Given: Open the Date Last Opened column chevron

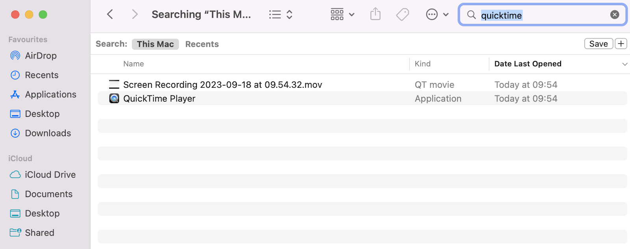Looking at the screenshot, I should tap(624, 64).
